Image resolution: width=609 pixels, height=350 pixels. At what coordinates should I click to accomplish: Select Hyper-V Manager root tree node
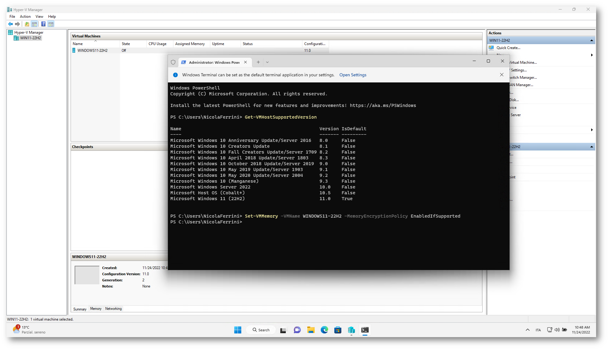29,32
